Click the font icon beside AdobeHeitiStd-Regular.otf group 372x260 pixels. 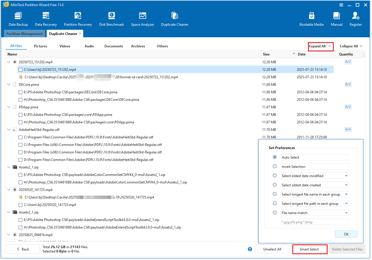click(x=15, y=130)
